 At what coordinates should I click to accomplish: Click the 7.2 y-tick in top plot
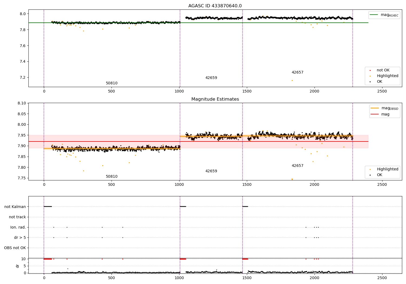click(x=23, y=78)
